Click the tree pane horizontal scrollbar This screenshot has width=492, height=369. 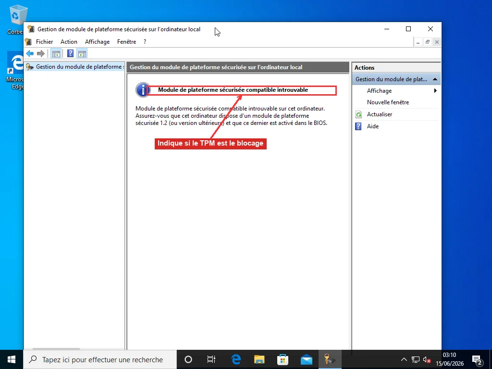click(x=56, y=349)
